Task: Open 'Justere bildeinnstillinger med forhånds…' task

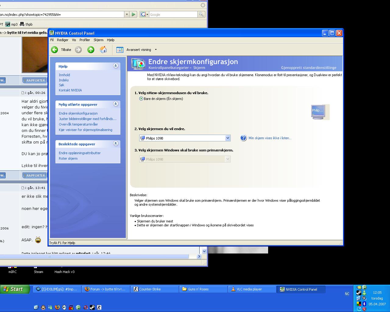Action: (87, 119)
